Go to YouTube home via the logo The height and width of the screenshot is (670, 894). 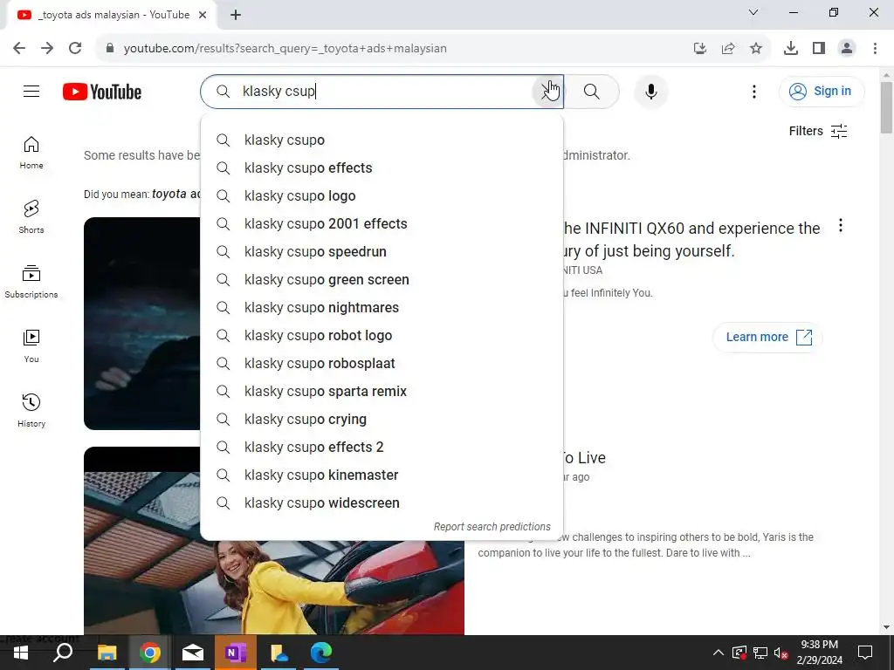click(102, 92)
